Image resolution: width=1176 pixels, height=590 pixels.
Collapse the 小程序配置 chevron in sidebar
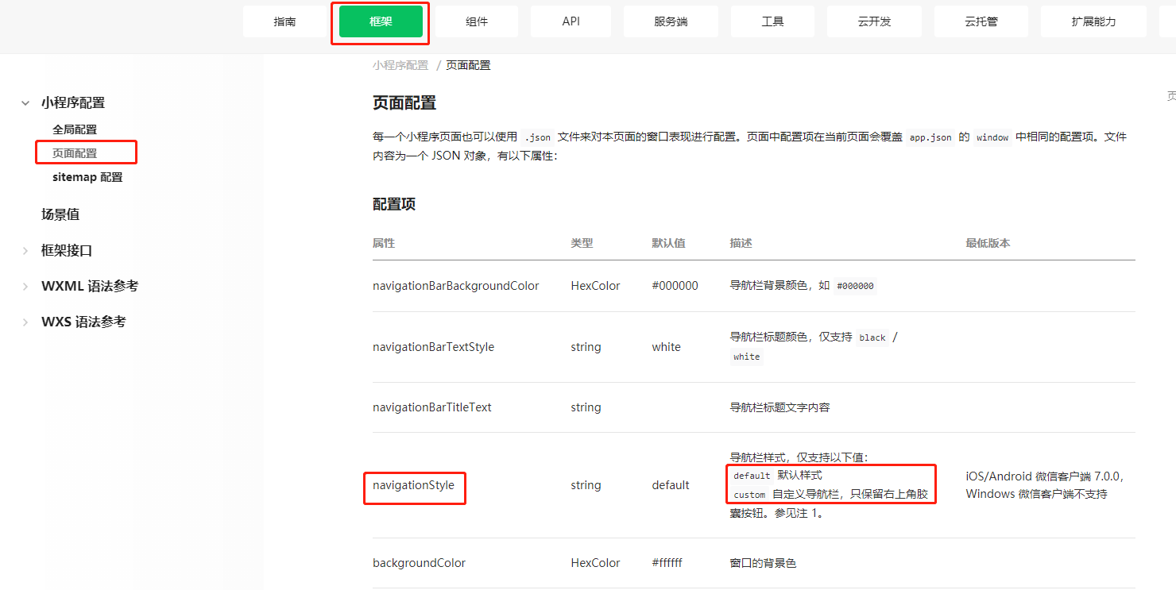click(25, 102)
